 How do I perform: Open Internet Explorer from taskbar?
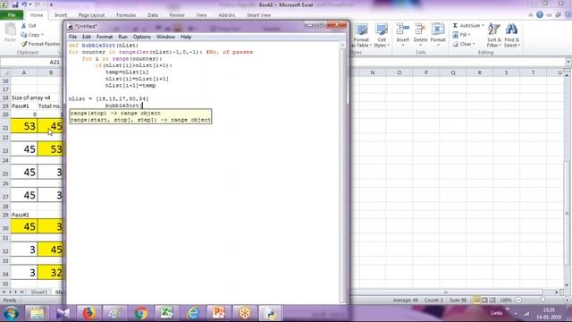193,313
